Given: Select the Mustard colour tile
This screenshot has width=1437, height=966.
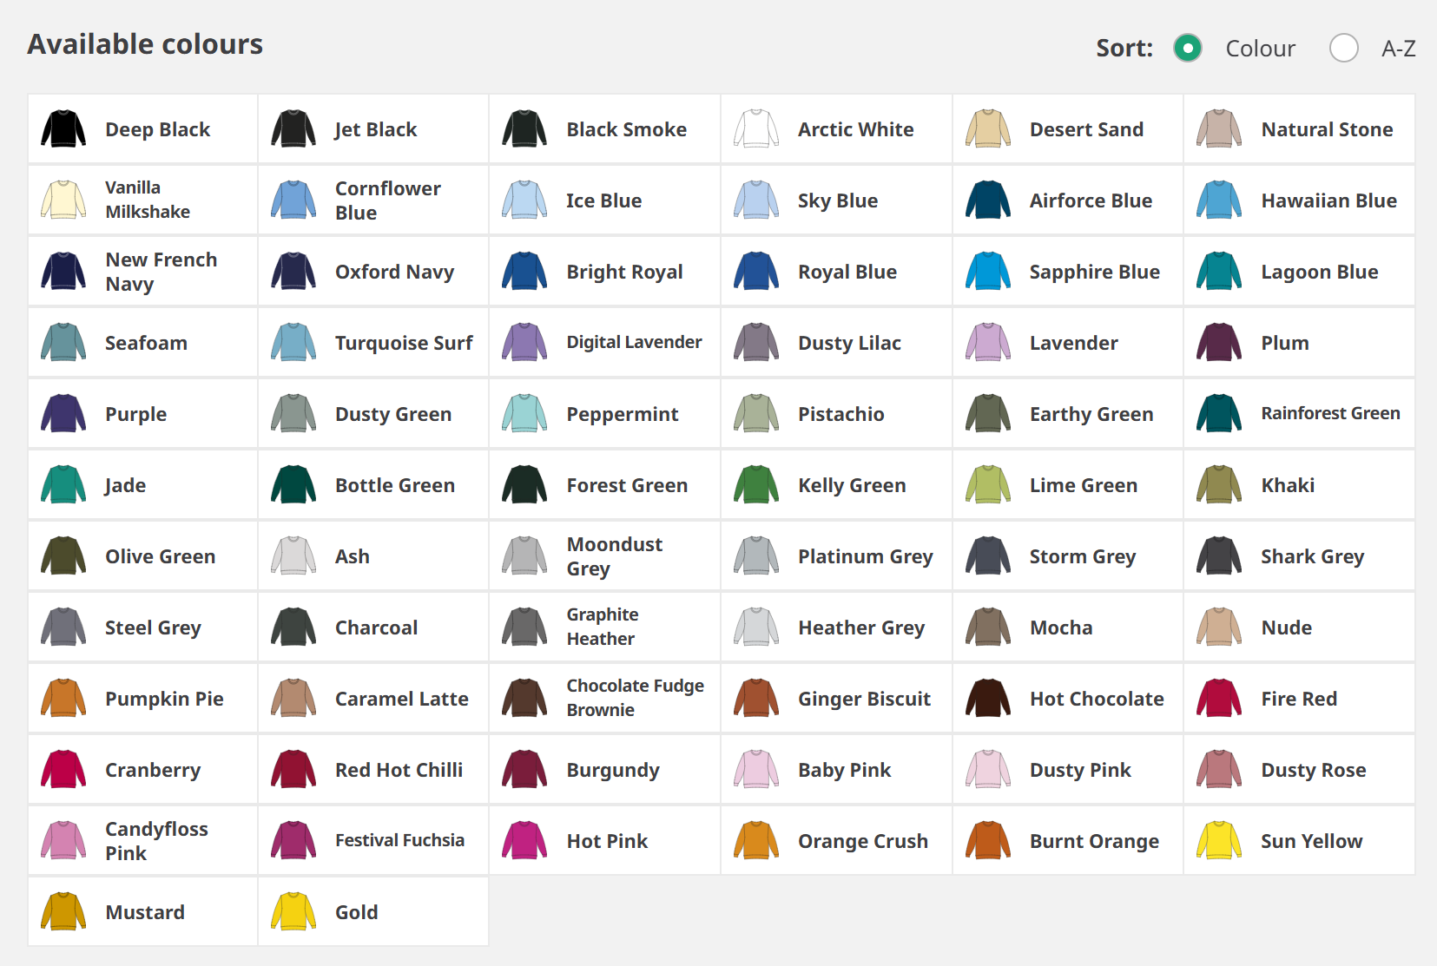Looking at the screenshot, I should 143,912.
